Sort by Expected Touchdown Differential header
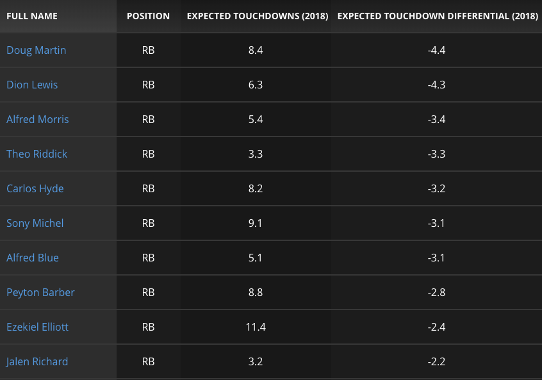Viewport: 542px width, 380px height. [x=437, y=16]
